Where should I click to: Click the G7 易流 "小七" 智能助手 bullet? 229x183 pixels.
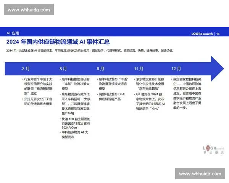coord(149,101)
